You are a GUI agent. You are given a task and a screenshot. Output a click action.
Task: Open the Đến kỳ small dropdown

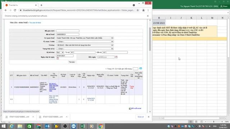pyautogui.click(x=104, y=52)
